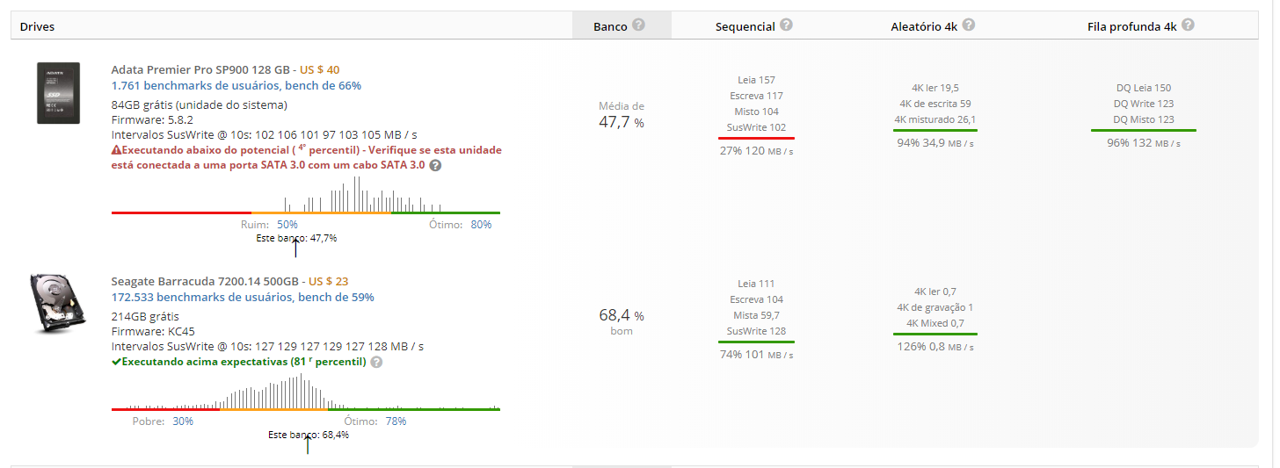Open 1.761 benchmarks de usuários link

coord(236,86)
